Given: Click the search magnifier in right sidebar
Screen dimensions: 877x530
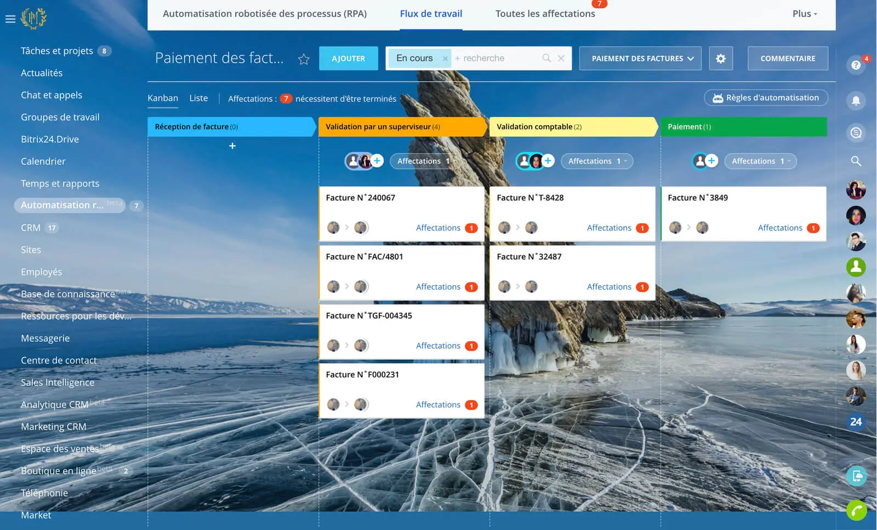Looking at the screenshot, I should (x=856, y=161).
